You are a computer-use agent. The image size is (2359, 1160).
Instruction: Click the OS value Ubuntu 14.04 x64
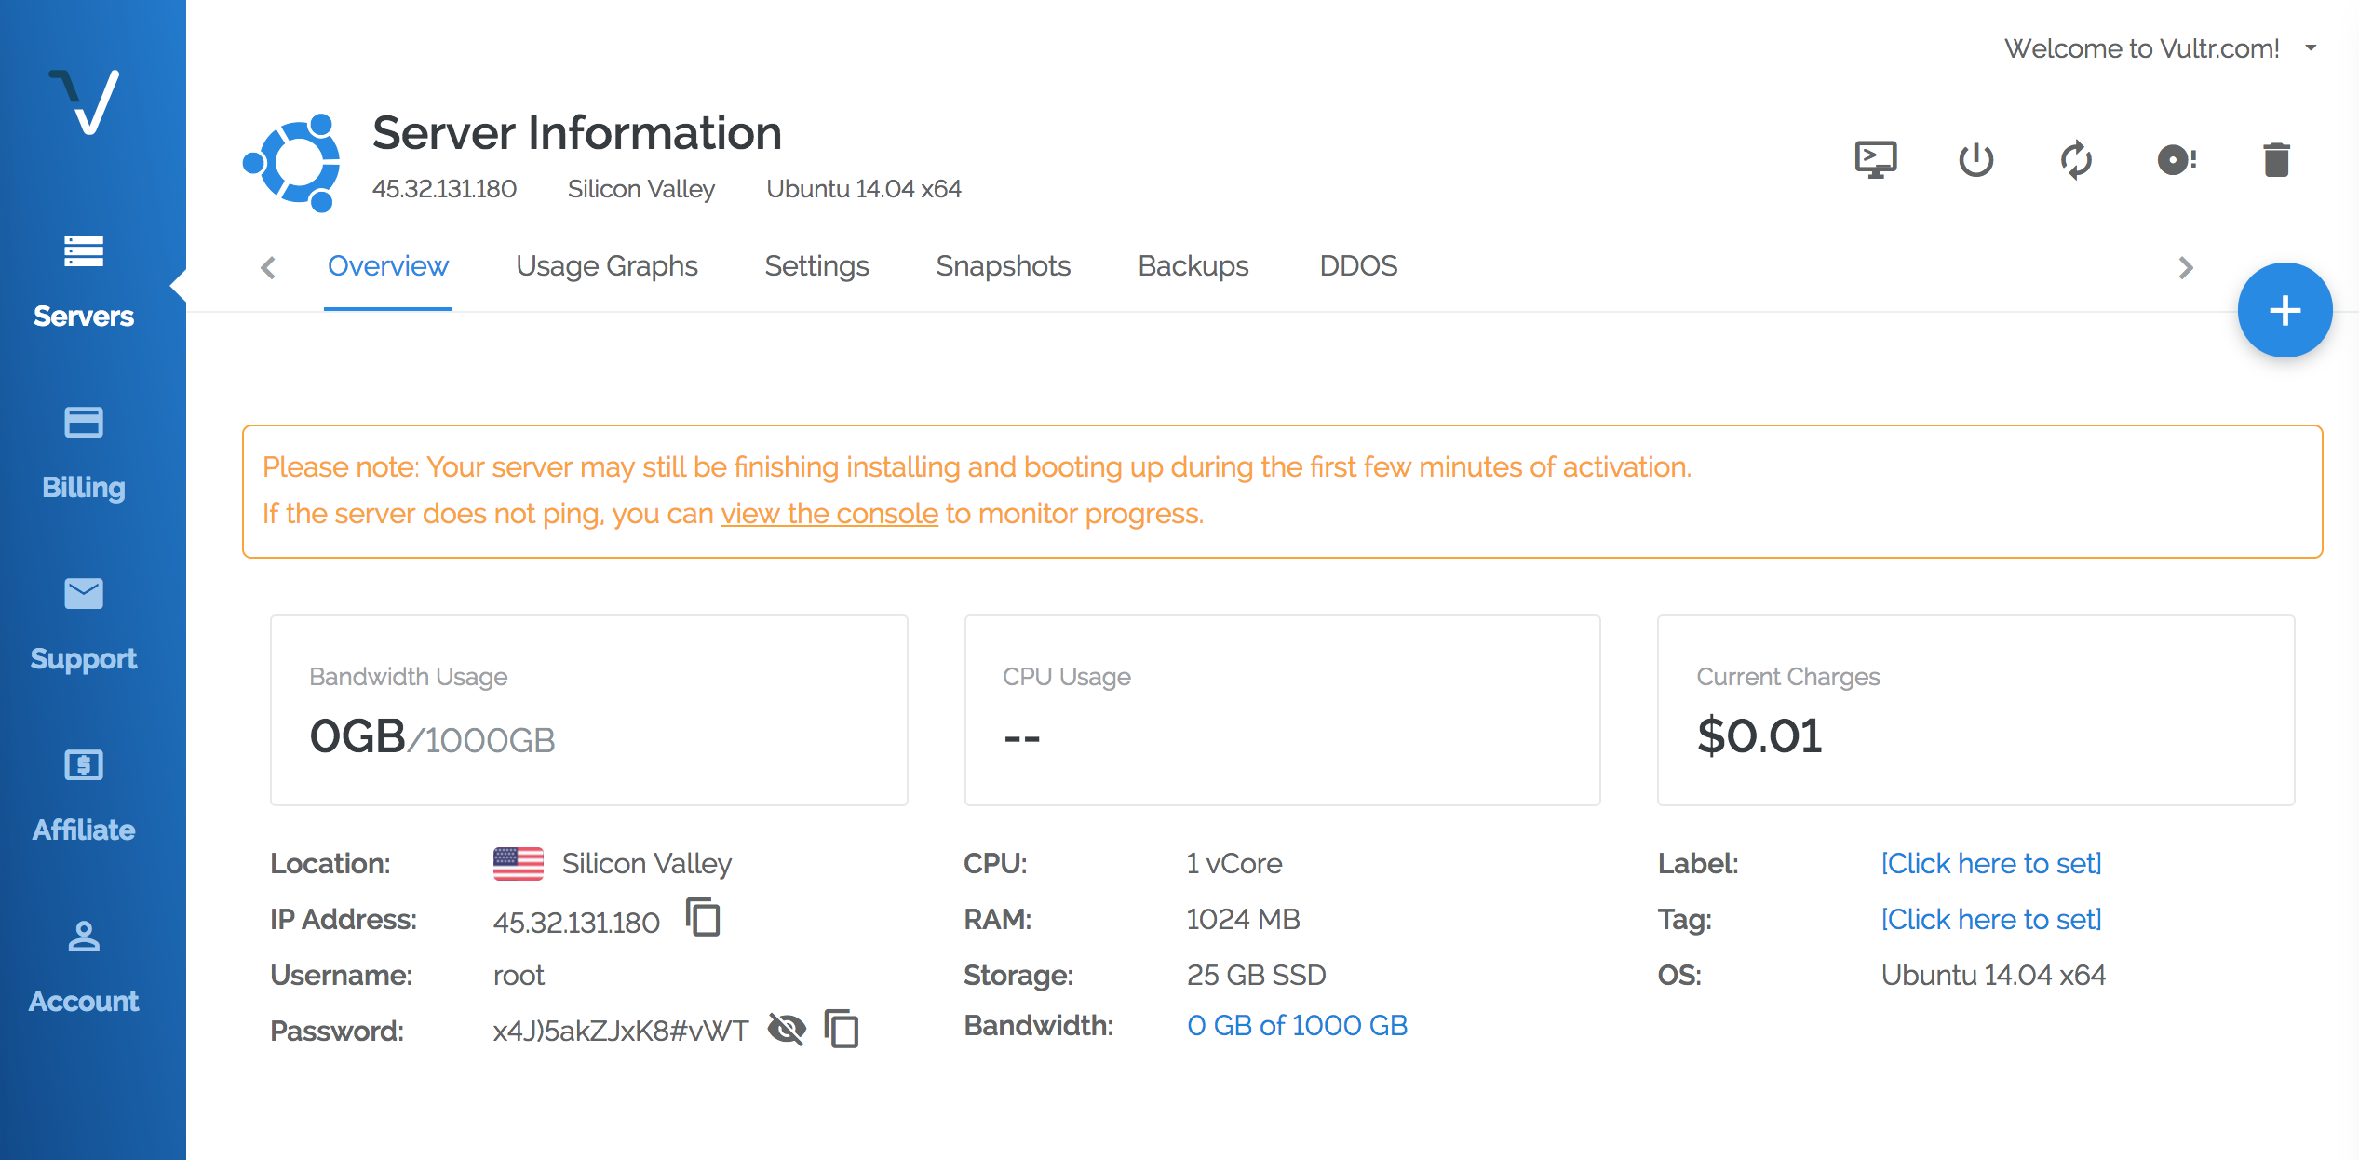click(x=1993, y=976)
